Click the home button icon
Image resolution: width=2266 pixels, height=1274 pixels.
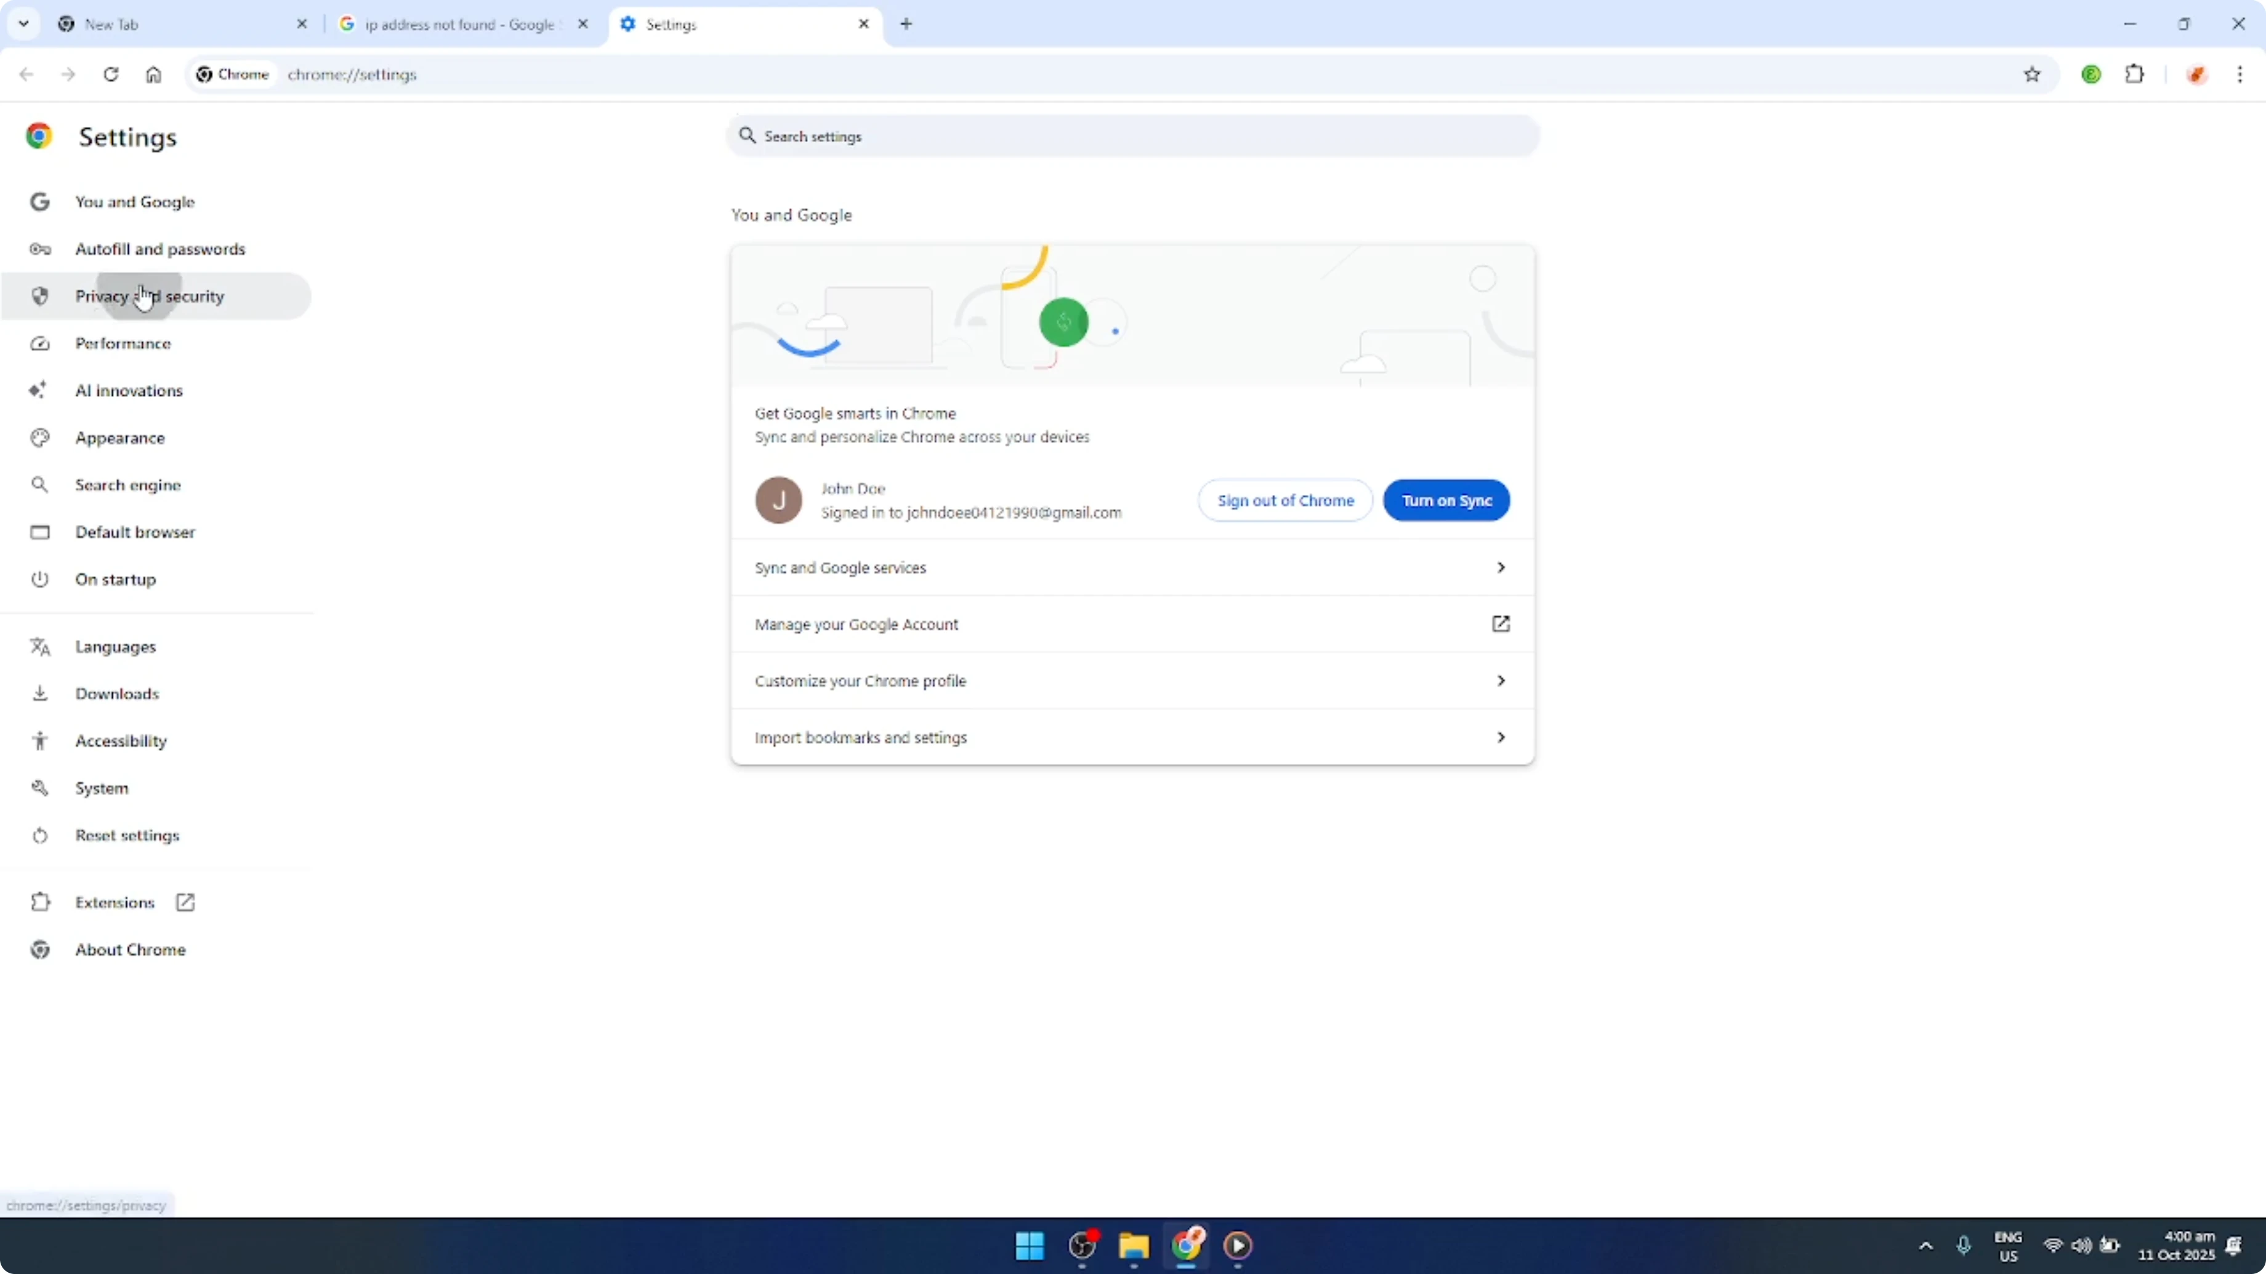[153, 74]
